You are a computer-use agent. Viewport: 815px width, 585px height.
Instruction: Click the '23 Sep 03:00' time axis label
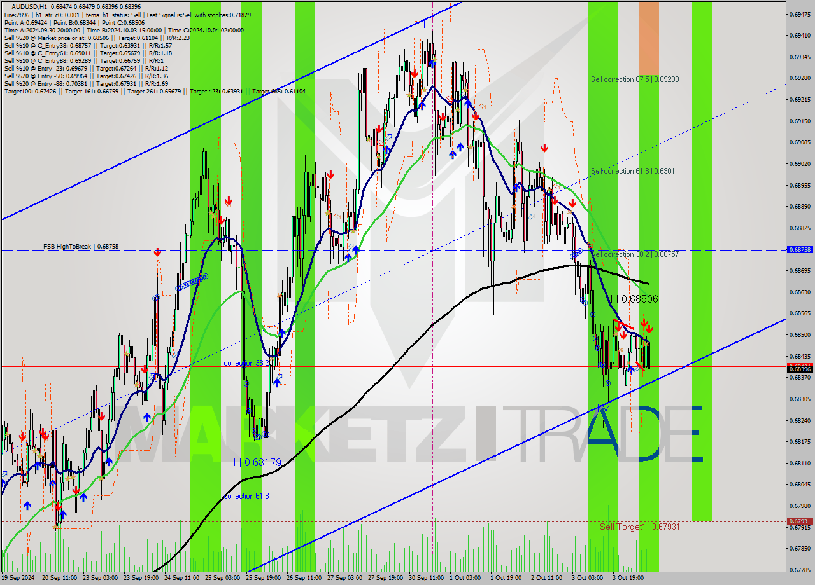point(101,579)
